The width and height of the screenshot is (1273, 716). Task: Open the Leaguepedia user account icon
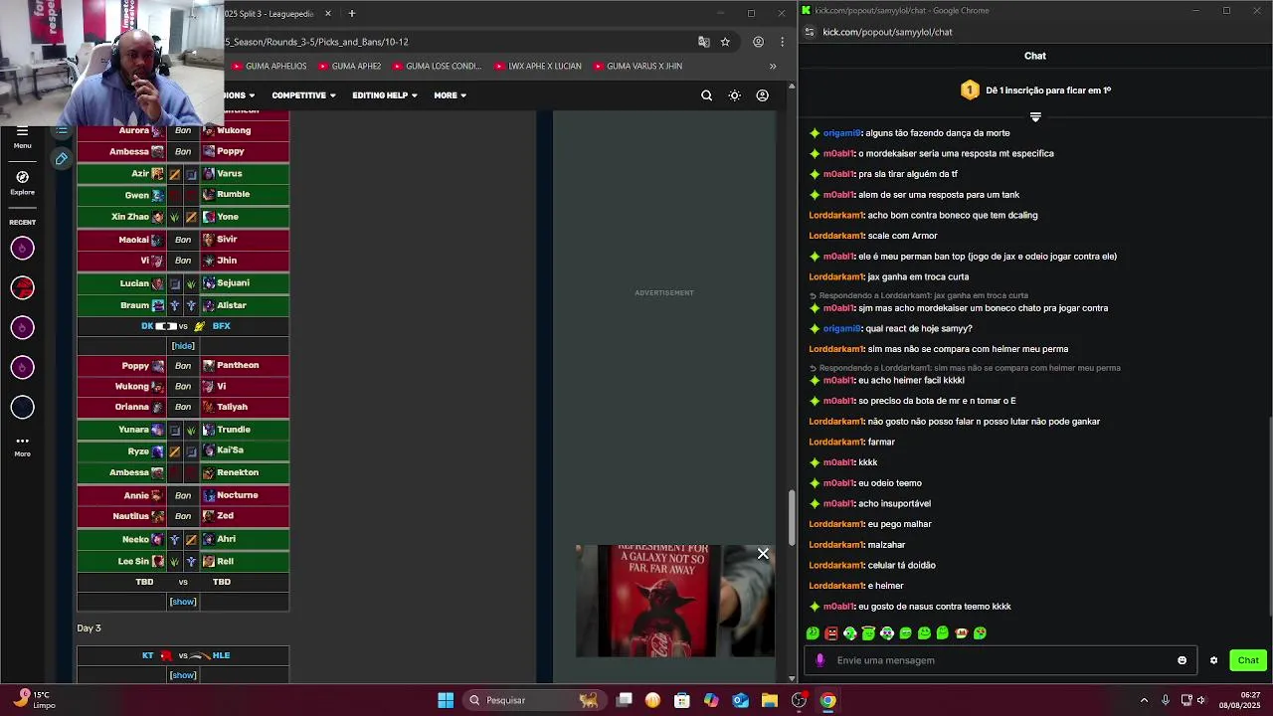coord(762,95)
